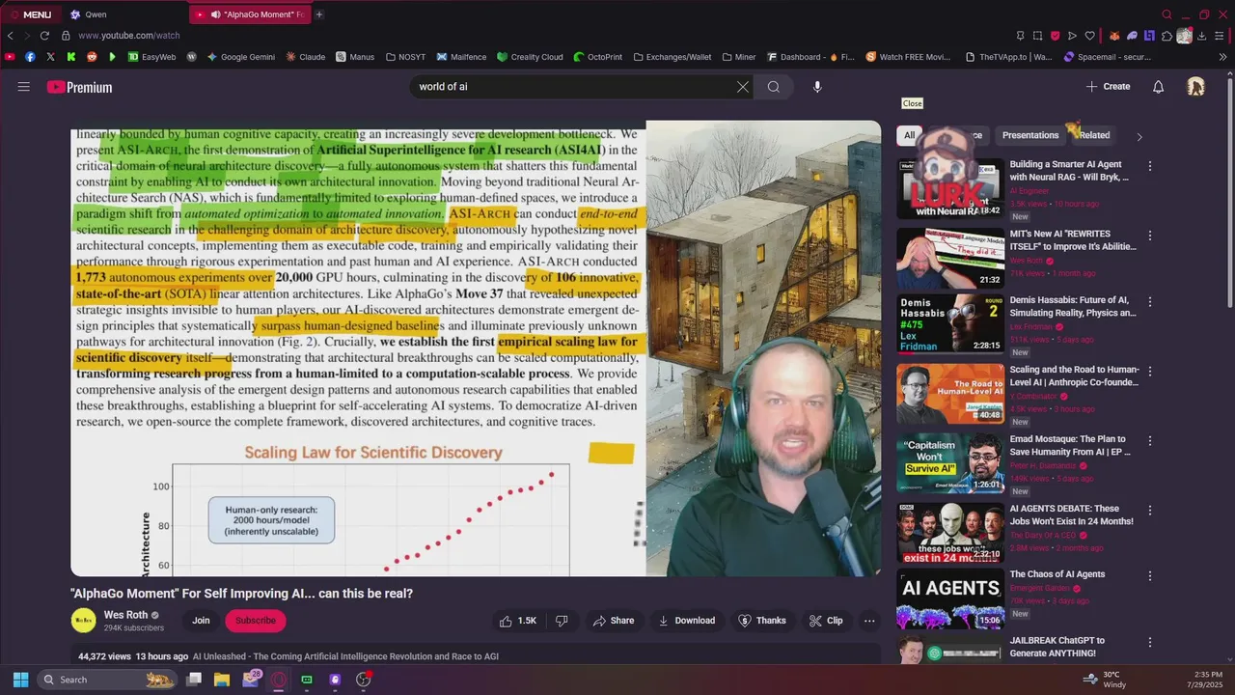Open the X (Twitter) bookmark icon
Screen dimensions: 1235x695
tap(50, 57)
